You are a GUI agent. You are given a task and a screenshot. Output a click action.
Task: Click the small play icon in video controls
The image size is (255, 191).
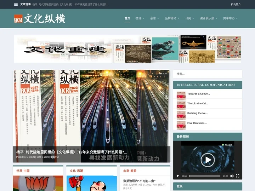(x=178, y=176)
